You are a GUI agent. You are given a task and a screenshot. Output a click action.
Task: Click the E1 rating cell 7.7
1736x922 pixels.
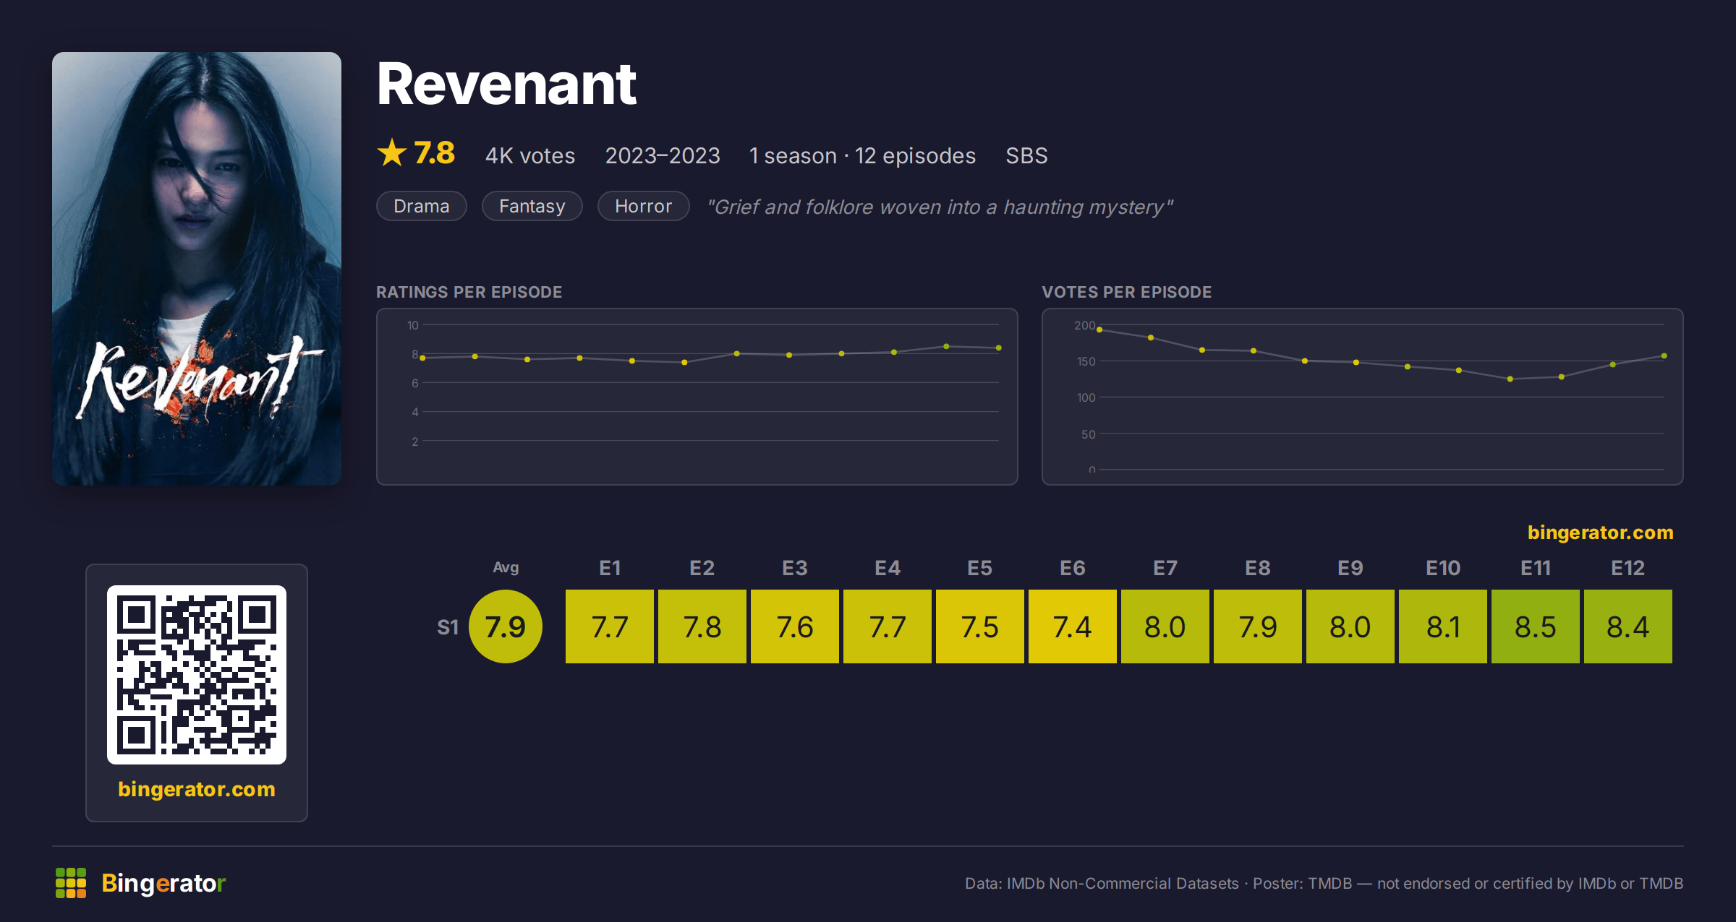(610, 626)
